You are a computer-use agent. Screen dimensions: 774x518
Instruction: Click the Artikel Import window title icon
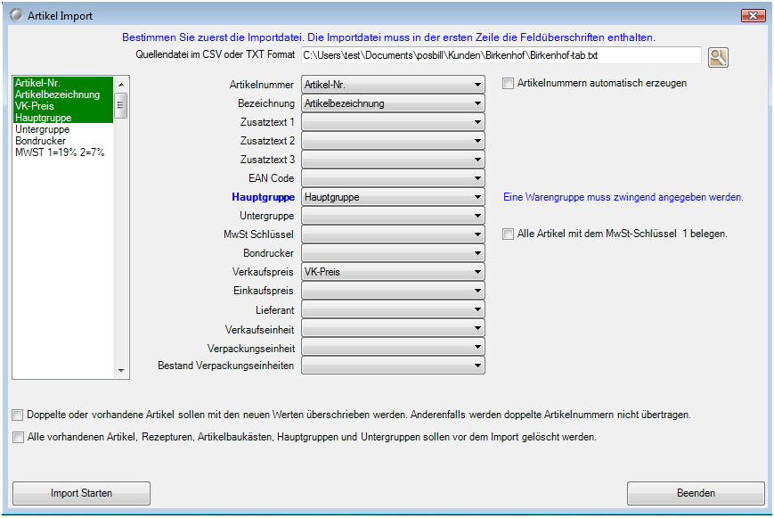point(16,15)
